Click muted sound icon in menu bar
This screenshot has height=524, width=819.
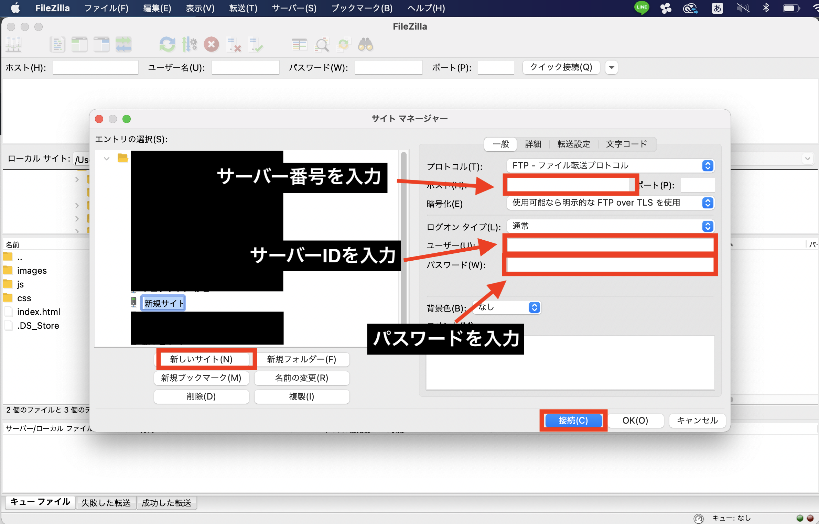(x=743, y=8)
